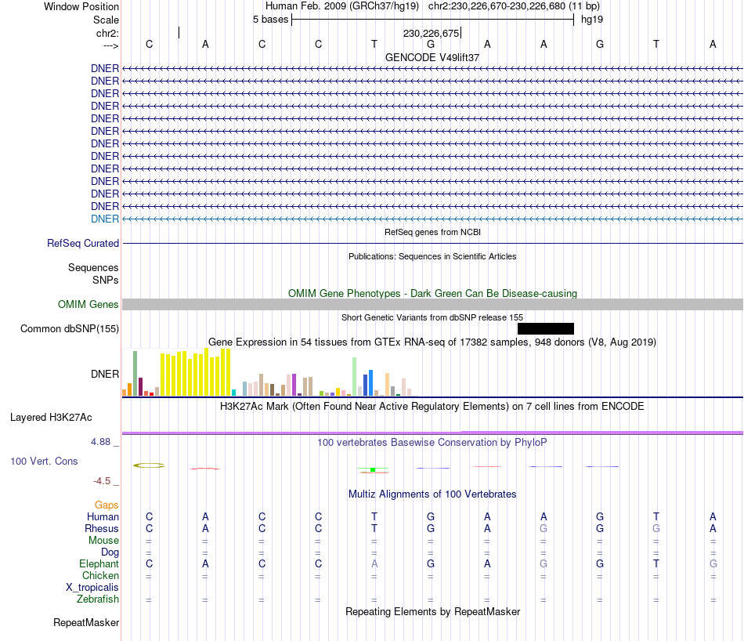Click the ---> sequence direction arrow label
This screenshot has height=641, width=744.
click(x=110, y=45)
